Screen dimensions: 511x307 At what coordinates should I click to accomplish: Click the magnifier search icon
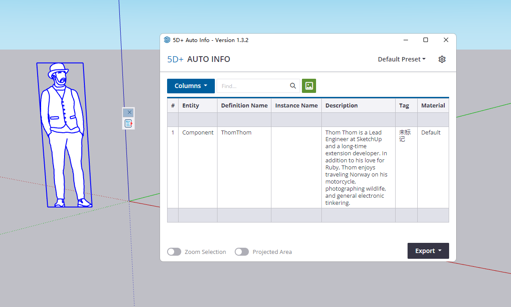tap(293, 86)
